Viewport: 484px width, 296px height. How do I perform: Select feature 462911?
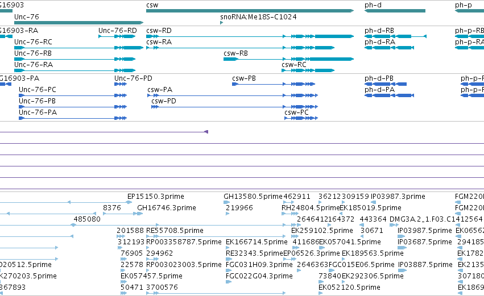coord(297,197)
